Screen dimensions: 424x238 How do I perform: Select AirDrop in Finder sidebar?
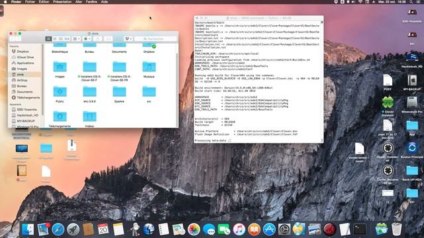[x=25, y=80]
